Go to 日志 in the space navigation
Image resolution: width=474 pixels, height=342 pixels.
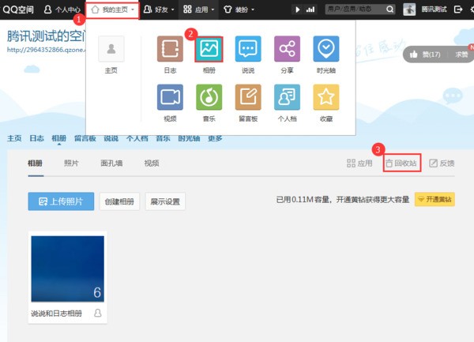click(x=36, y=138)
